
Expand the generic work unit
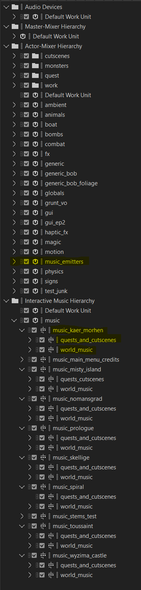tap(14, 164)
